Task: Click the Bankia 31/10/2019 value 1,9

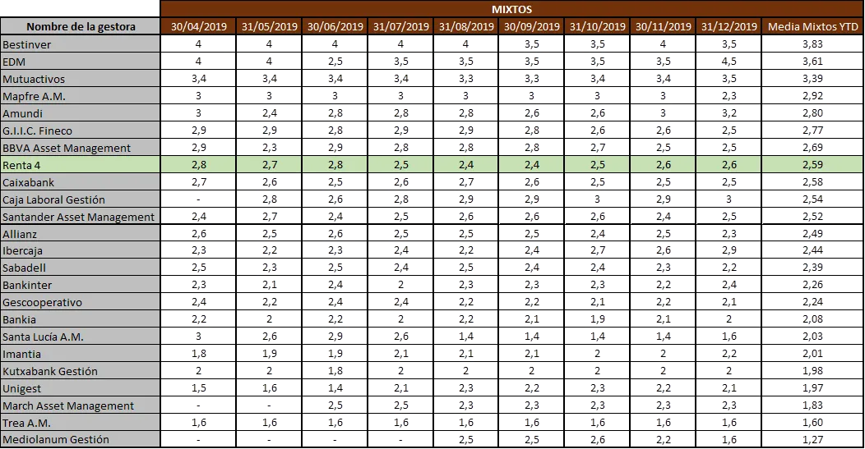Action: pos(597,319)
